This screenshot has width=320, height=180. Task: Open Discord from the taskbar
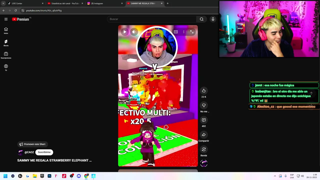(x=79, y=176)
